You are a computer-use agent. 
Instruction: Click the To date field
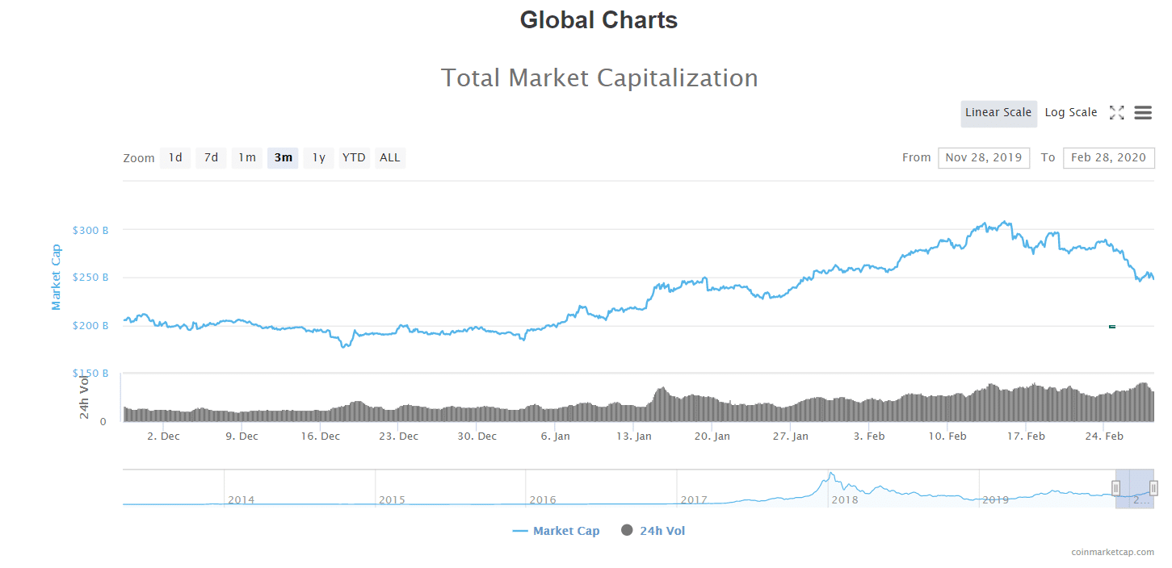[1109, 158]
